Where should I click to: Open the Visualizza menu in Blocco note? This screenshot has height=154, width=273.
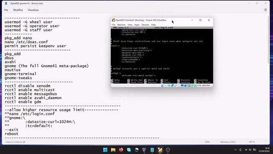click(33, 10)
